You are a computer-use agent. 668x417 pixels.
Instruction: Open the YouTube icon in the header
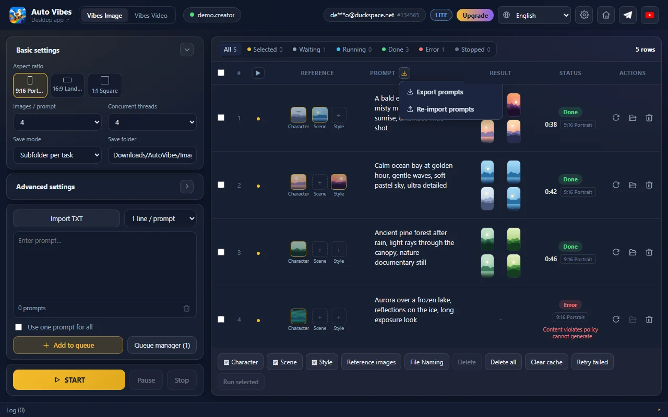tap(650, 15)
